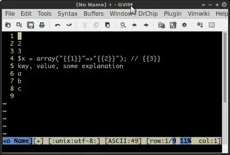230x155 pixels.
Task: Click the Find Next right-arrow icon
Action: [134, 25]
